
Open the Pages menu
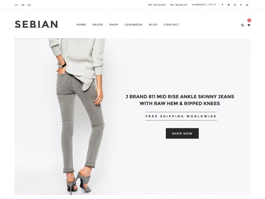(x=98, y=24)
